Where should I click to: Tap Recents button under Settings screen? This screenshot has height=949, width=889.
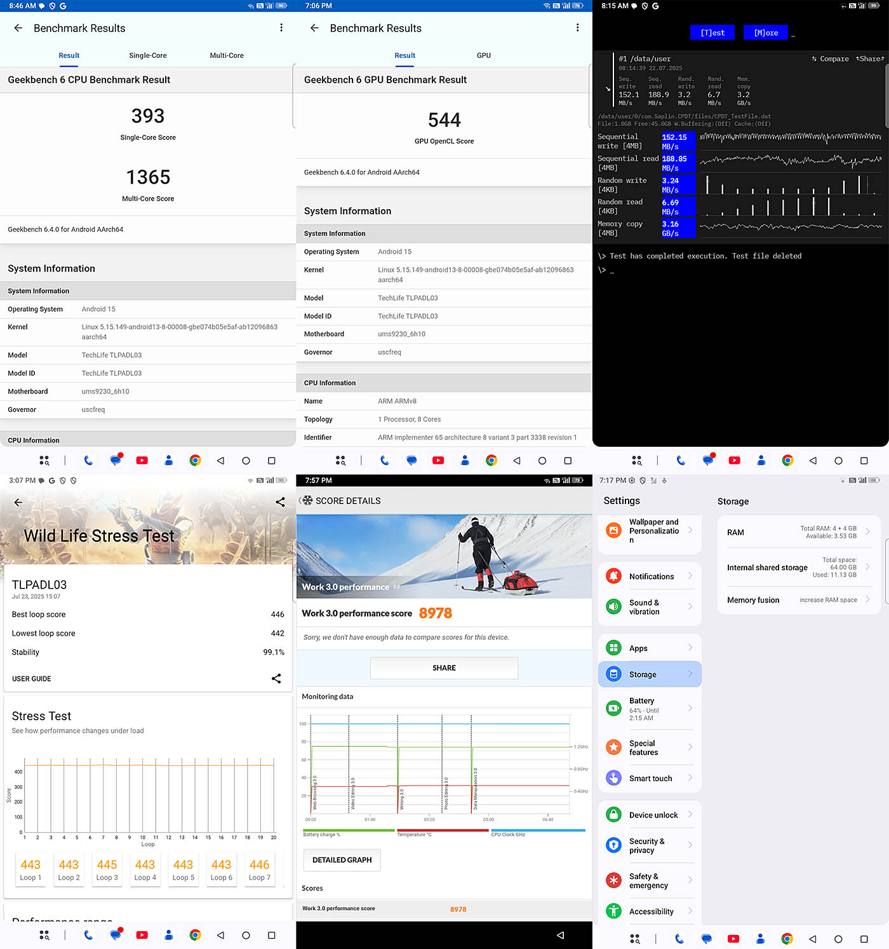point(864,939)
